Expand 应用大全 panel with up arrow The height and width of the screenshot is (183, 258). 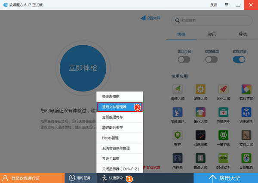(x=225, y=177)
